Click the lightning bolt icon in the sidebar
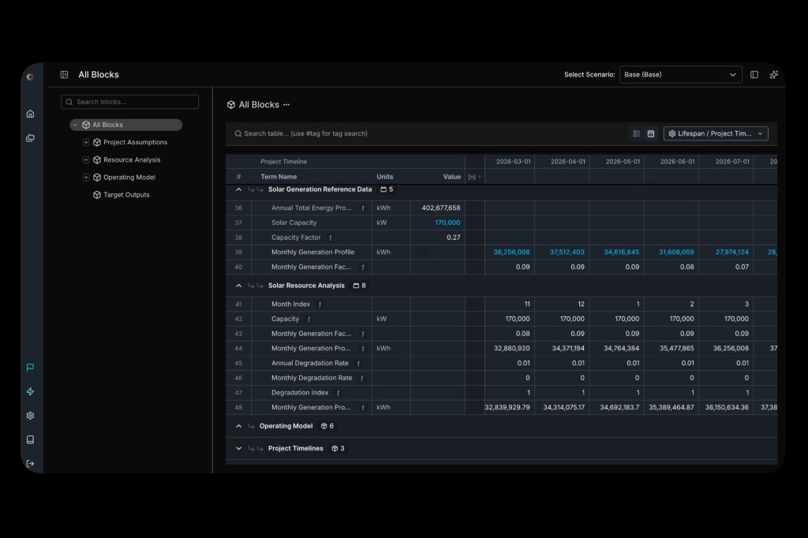 (30, 391)
